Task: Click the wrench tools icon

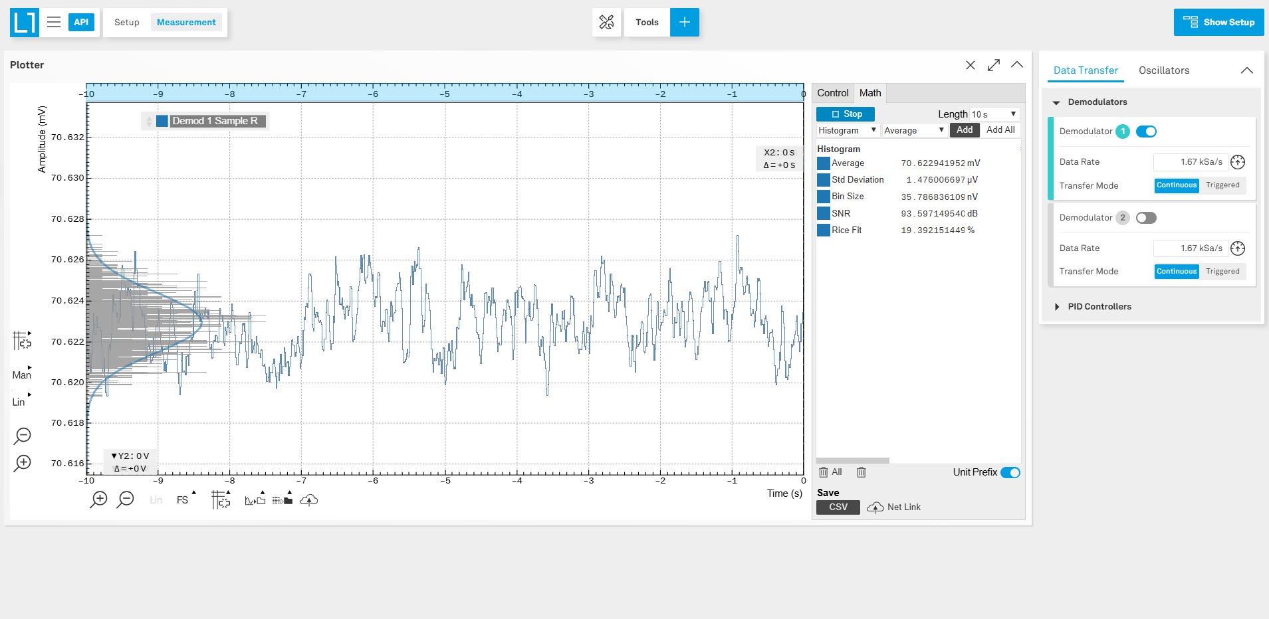Action: point(606,23)
